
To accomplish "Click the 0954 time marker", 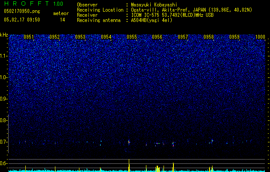I will [x=106, y=37].
